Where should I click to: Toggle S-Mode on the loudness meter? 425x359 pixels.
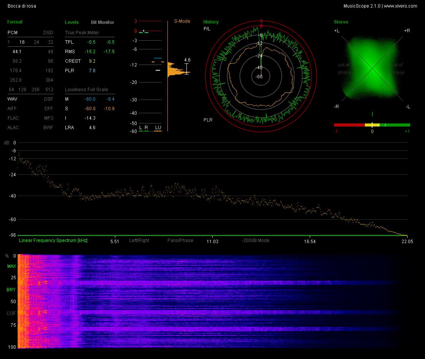pyautogui.click(x=182, y=21)
